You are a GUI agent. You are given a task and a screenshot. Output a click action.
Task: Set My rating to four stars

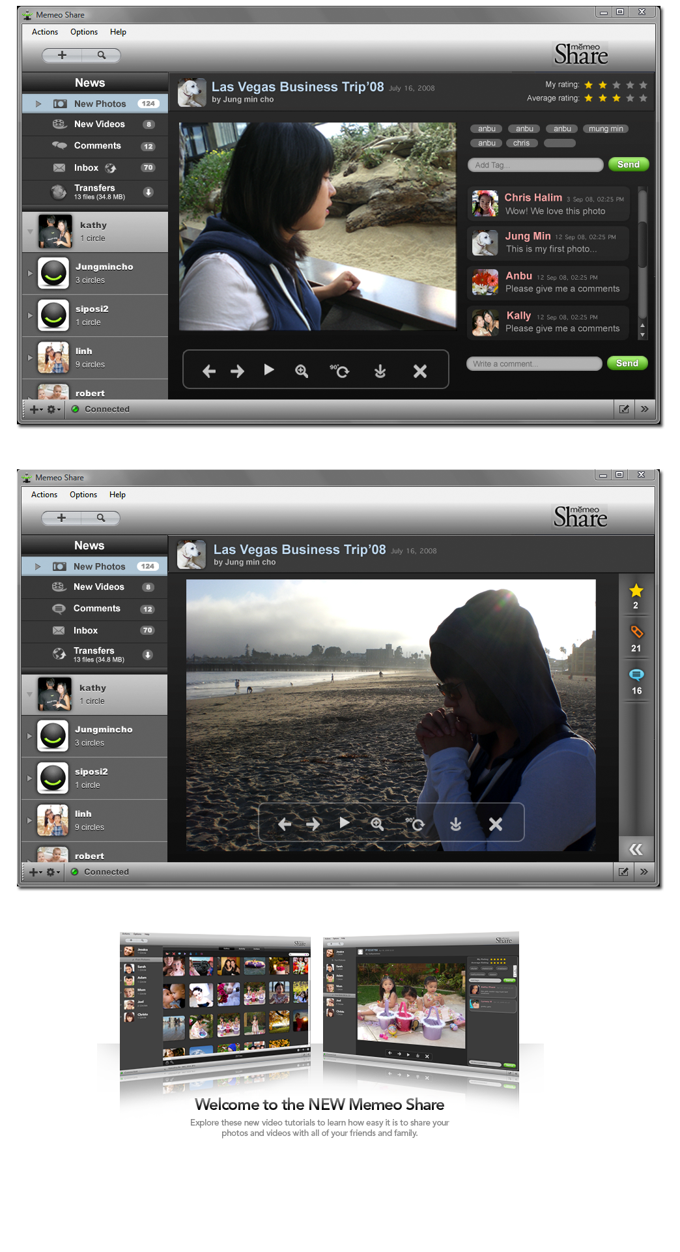click(630, 85)
